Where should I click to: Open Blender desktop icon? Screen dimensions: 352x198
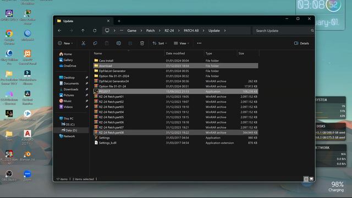28,156
